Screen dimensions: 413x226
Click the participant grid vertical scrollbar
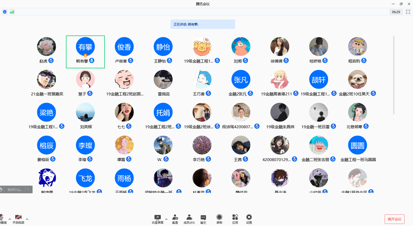tap(394, 75)
